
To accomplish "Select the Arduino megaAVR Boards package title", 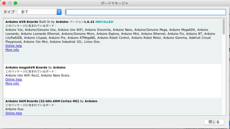I will pos(26,67).
